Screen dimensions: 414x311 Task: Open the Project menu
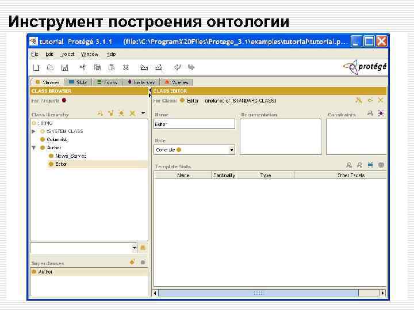[x=67, y=54]
